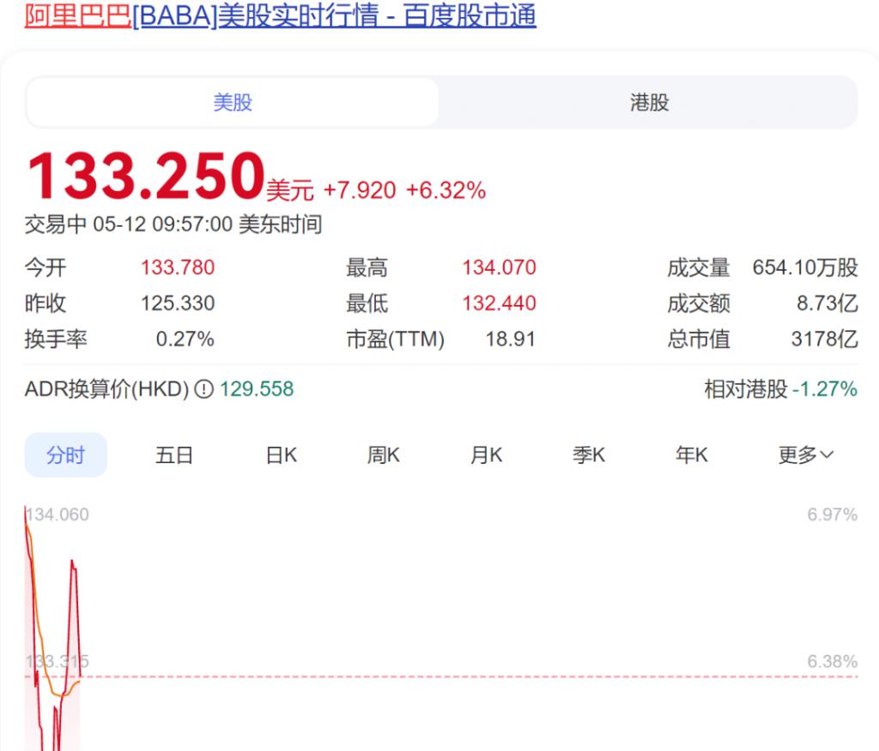Click the price change +7.920
This screenshot has width=879, height=751.
coord(360,190)
